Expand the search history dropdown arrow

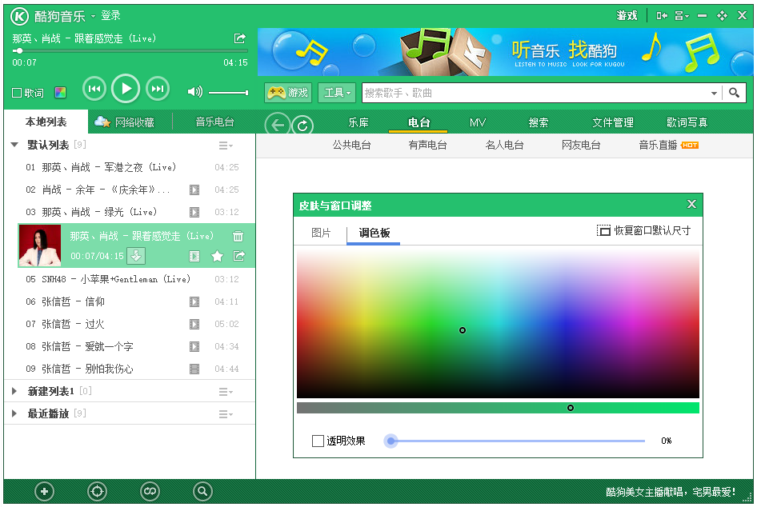(714, 93)
